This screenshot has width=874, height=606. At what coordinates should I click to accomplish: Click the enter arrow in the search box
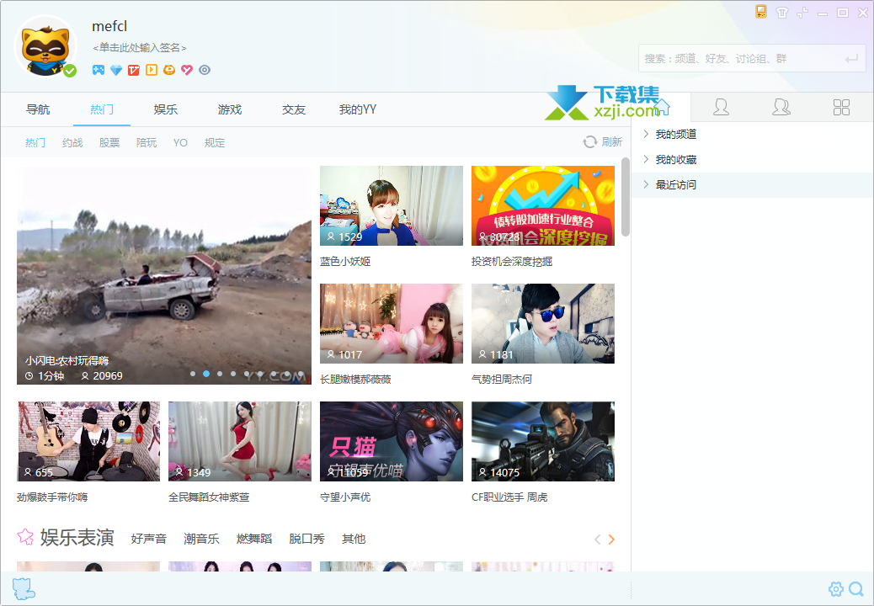(x=851, y=58)
